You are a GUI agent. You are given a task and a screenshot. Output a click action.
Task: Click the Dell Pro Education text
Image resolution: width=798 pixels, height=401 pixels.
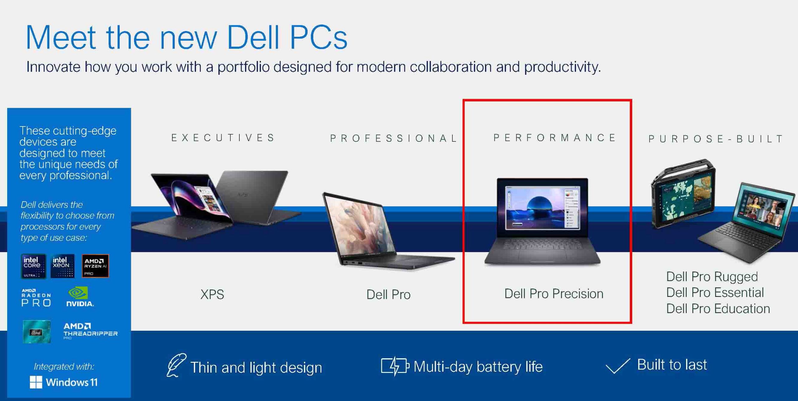[x=718, y=309]
